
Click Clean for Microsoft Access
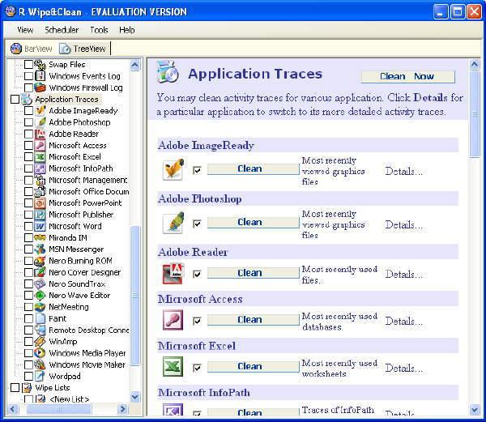(x=254, y=320)
